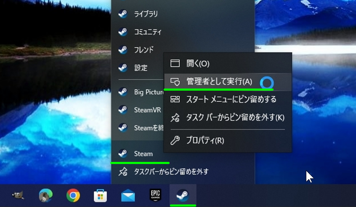Launch Epic Games from the taskbar

point(155,195)
